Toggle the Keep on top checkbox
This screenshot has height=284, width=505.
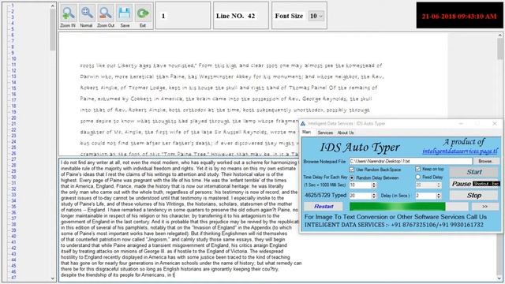(x=417, y=169)
